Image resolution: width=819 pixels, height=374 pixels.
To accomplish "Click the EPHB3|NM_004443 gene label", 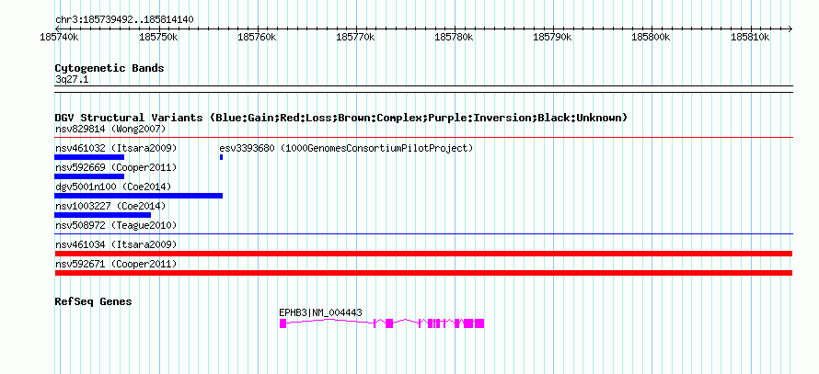I will (321, 312).
